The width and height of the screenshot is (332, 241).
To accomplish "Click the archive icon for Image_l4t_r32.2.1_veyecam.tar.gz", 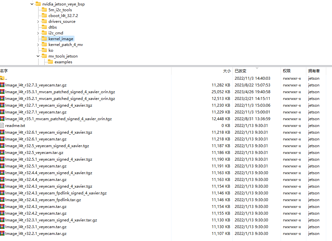I will (2, 234).
